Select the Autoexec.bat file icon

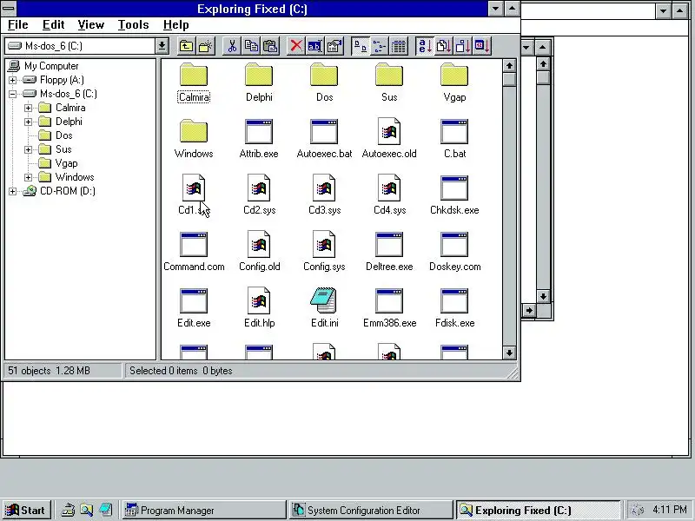point(324,132)
